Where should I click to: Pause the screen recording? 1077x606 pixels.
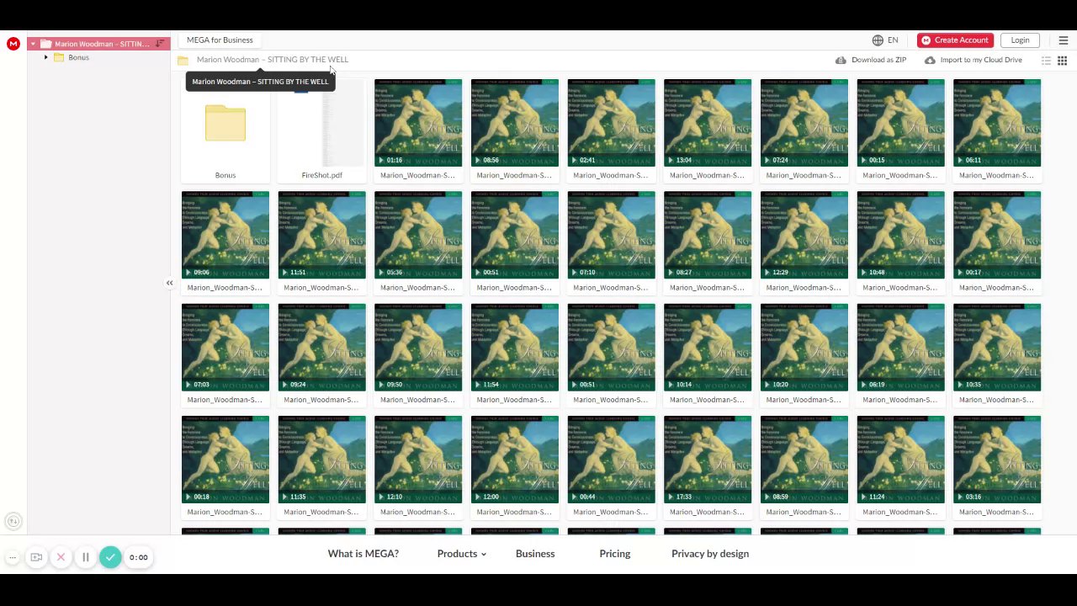click(x=85, y=557)
